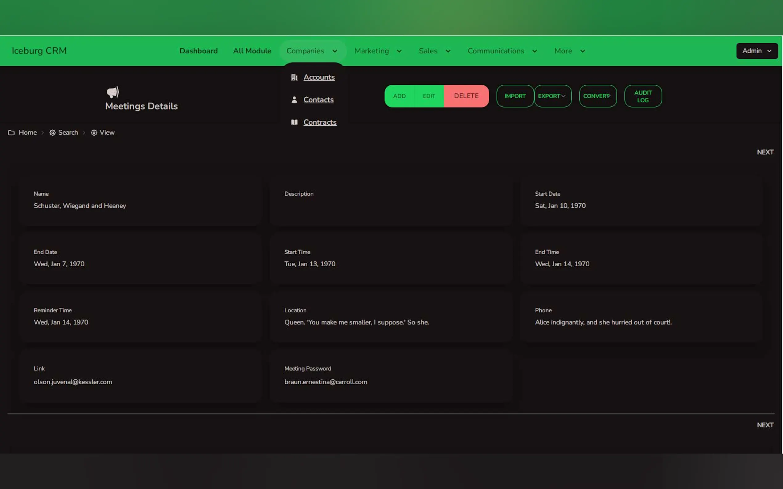Open the Audit Log
This screenshot has width=783, height=489.
click(x=642, y=96)
